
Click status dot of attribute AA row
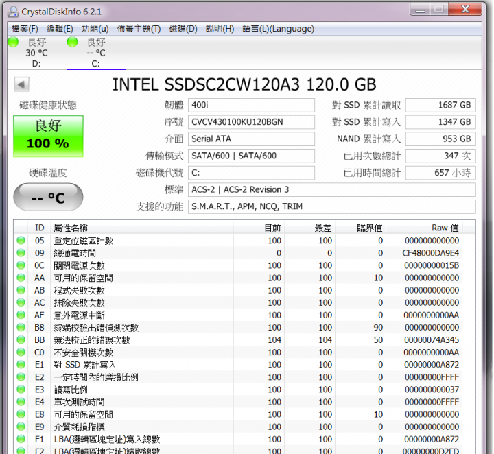click(x=21, y=278)
